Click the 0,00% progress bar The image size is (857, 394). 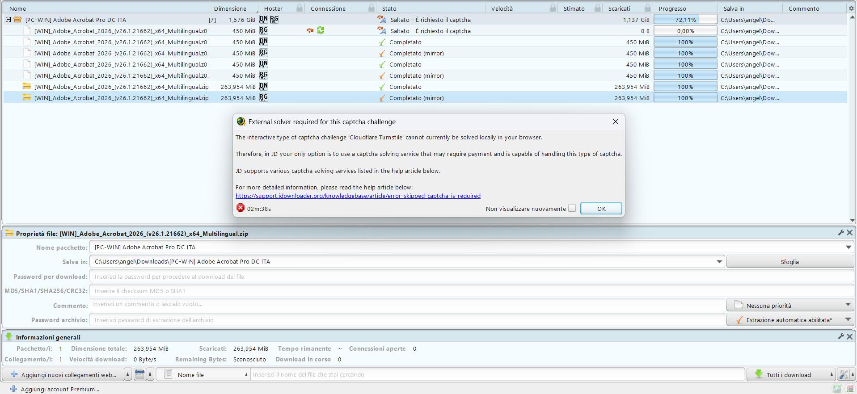(x=685, y=31)
